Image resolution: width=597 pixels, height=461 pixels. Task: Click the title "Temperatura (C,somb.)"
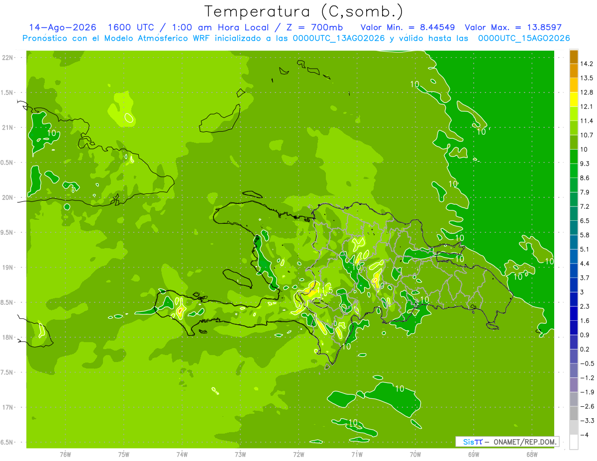point(304,11)
